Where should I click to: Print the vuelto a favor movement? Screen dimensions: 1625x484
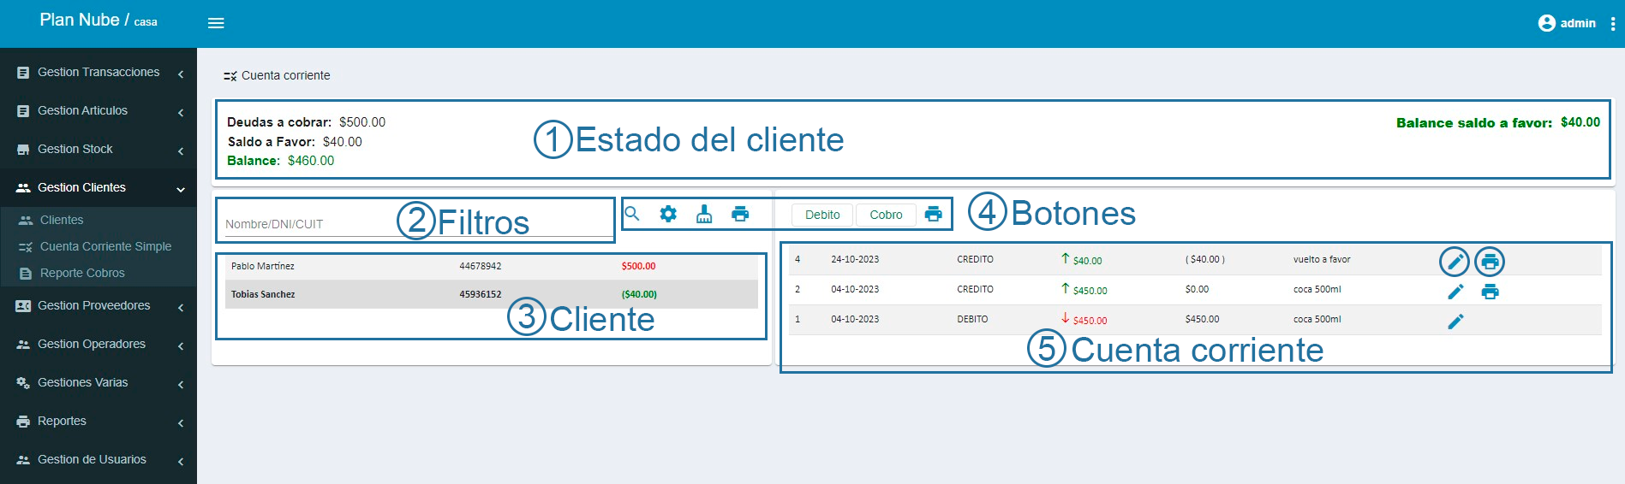1490,262
